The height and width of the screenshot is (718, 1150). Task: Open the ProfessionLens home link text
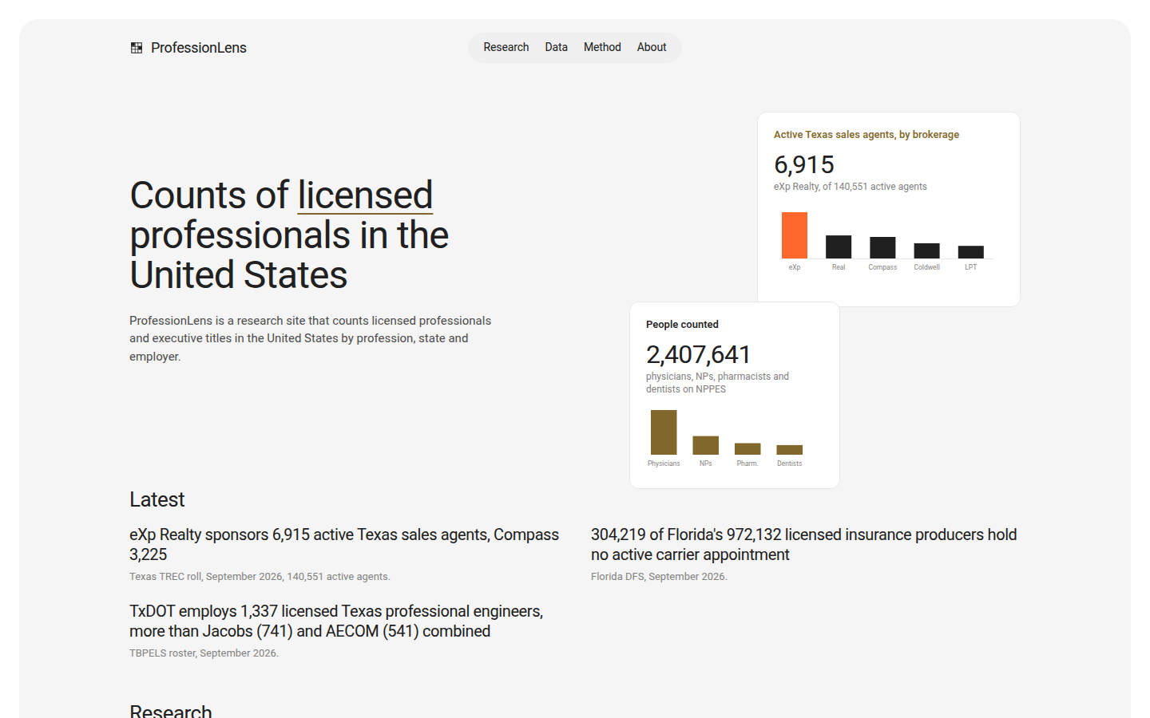[x=199, y=48]
